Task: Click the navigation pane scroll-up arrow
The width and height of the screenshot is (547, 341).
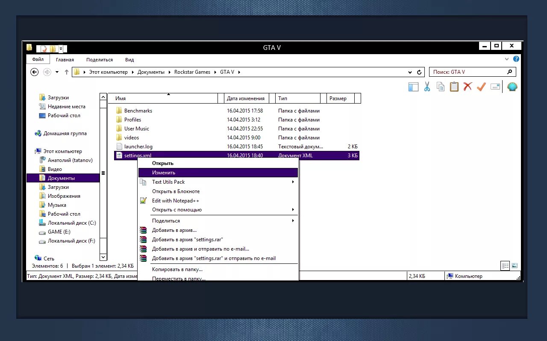Action: pyautogui.click(x=103, y=97)
